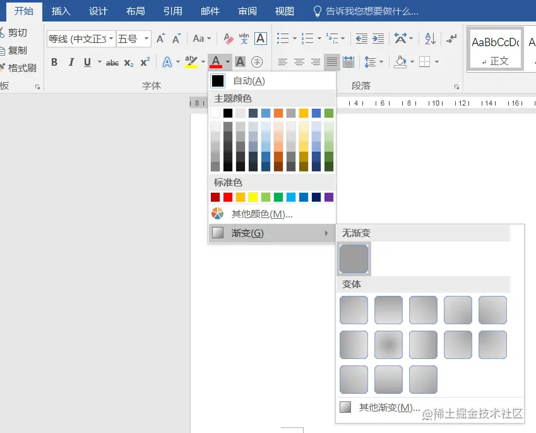Image resolution: width=536 pixels, height=433 pixels.
Task: Show or hide paragraph marks
Action: [451, 39]
